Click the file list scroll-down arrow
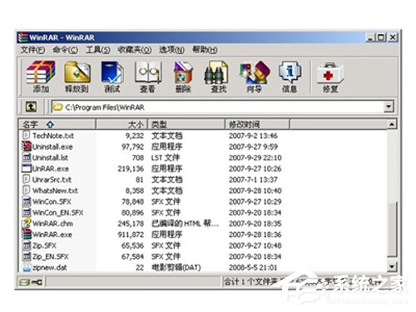The image size is (416, 312). [x=392, y=267]
